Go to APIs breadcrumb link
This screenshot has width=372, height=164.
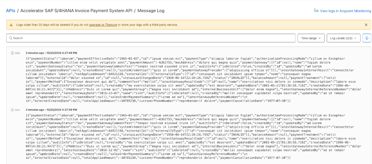10,11
